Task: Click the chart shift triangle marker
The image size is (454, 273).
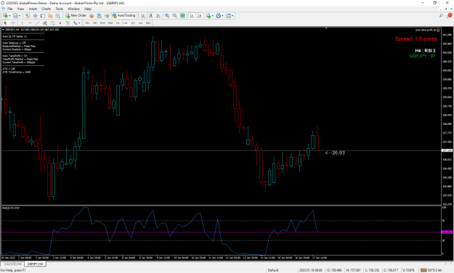Action: (326, 28)
